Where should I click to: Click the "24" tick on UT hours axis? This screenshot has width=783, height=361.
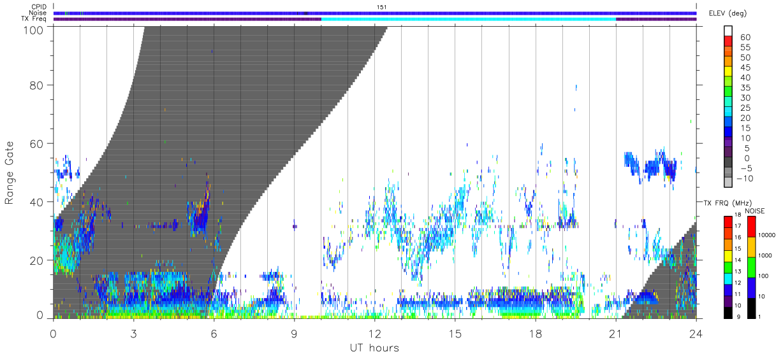tap(696, 334)
